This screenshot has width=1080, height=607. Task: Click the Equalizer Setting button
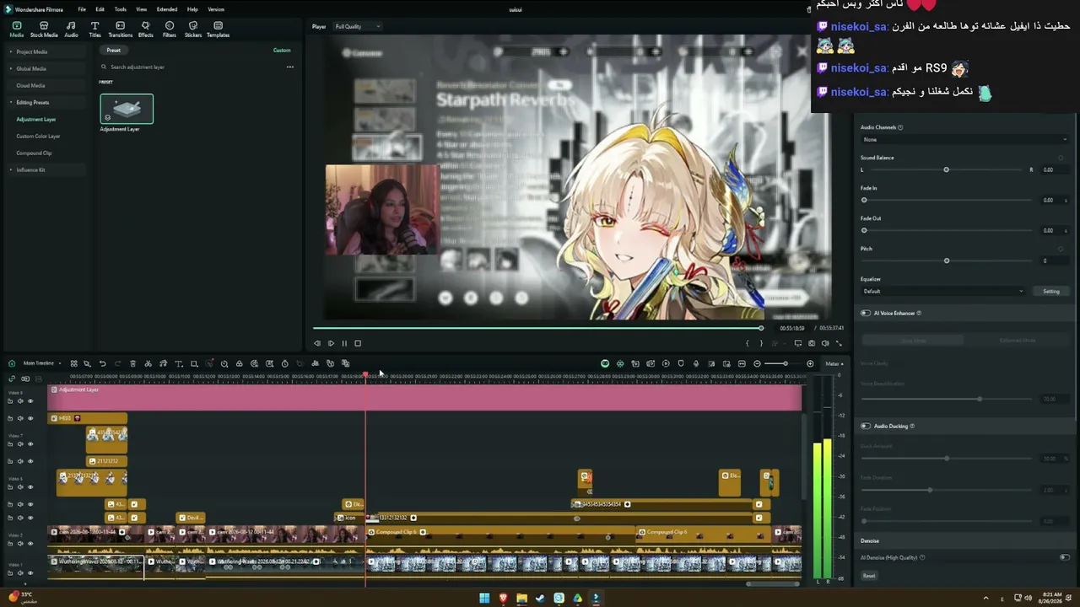click(x=1051, y=291)
